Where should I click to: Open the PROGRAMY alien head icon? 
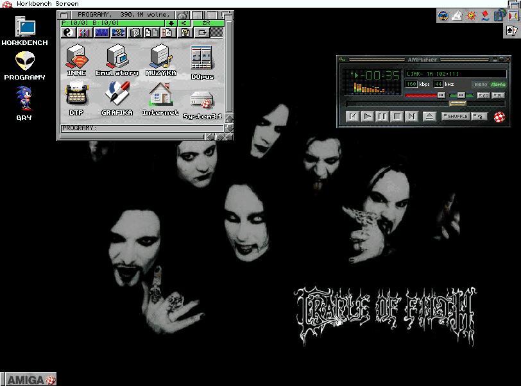[25, 66]
